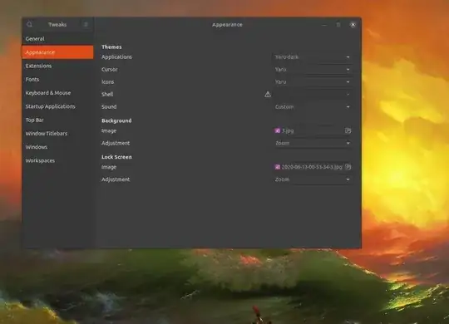Open Startup Applications section

point(57,106)
